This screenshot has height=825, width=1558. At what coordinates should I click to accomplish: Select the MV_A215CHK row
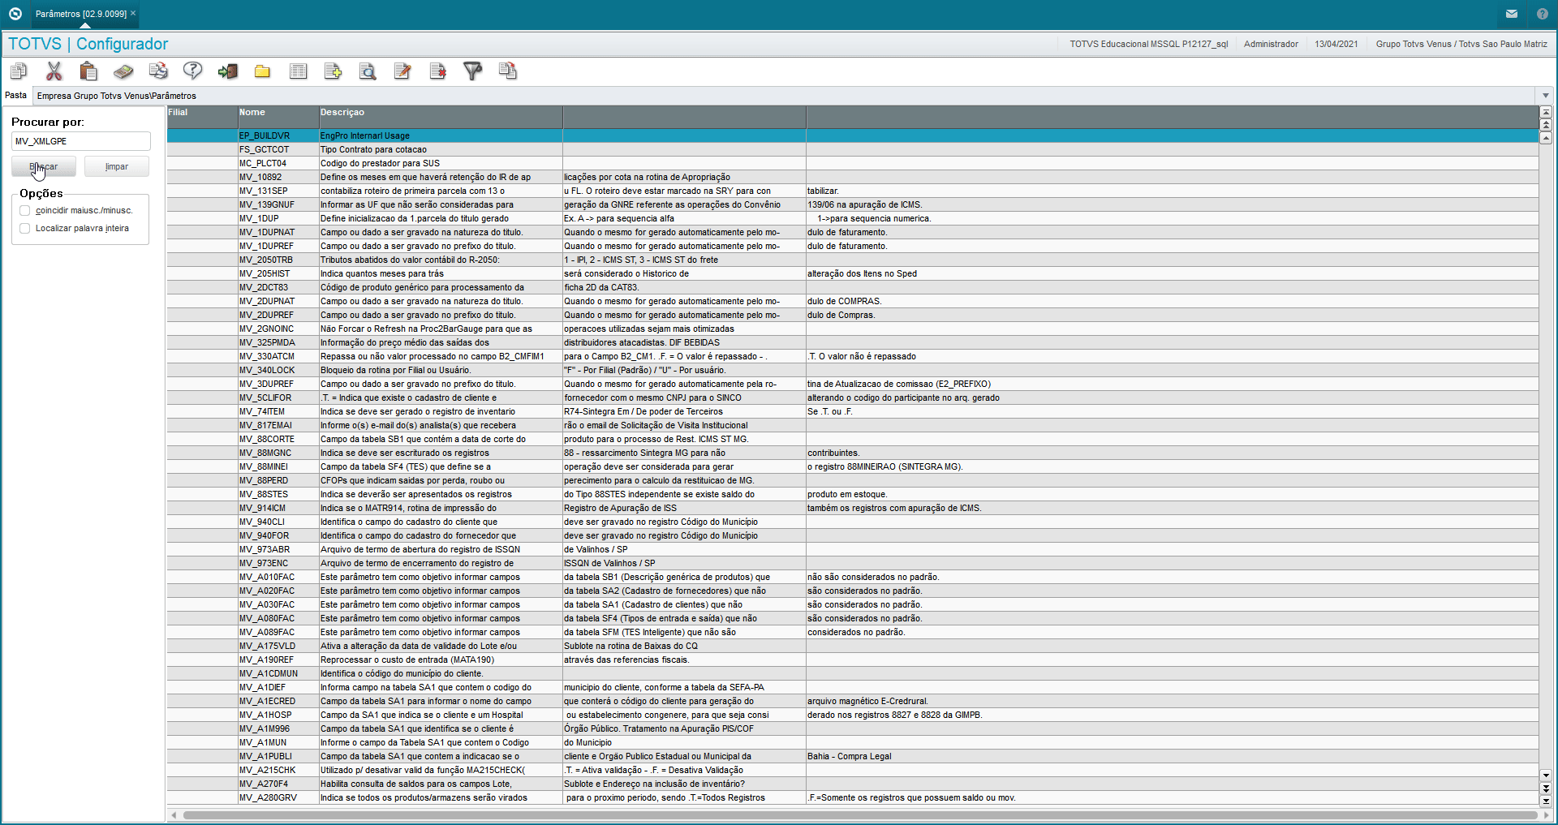pyautogui.click(x=853, y=771)
